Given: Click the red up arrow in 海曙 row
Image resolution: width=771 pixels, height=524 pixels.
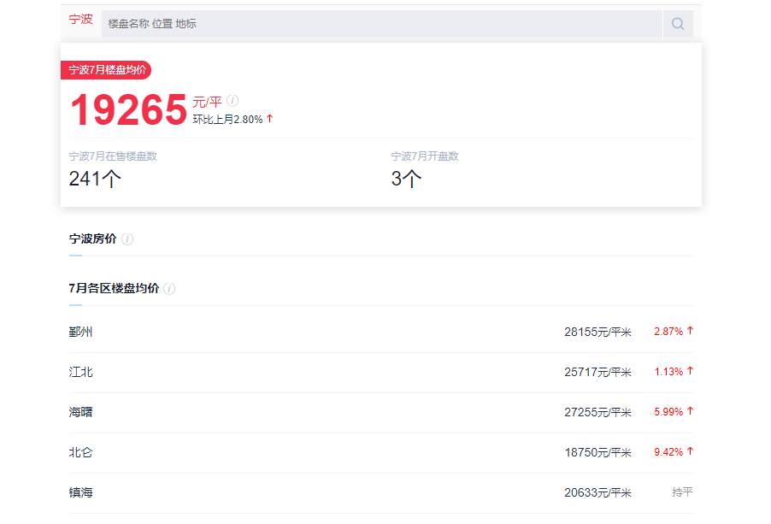Looking at the screenshot, I should click(690, 411).
